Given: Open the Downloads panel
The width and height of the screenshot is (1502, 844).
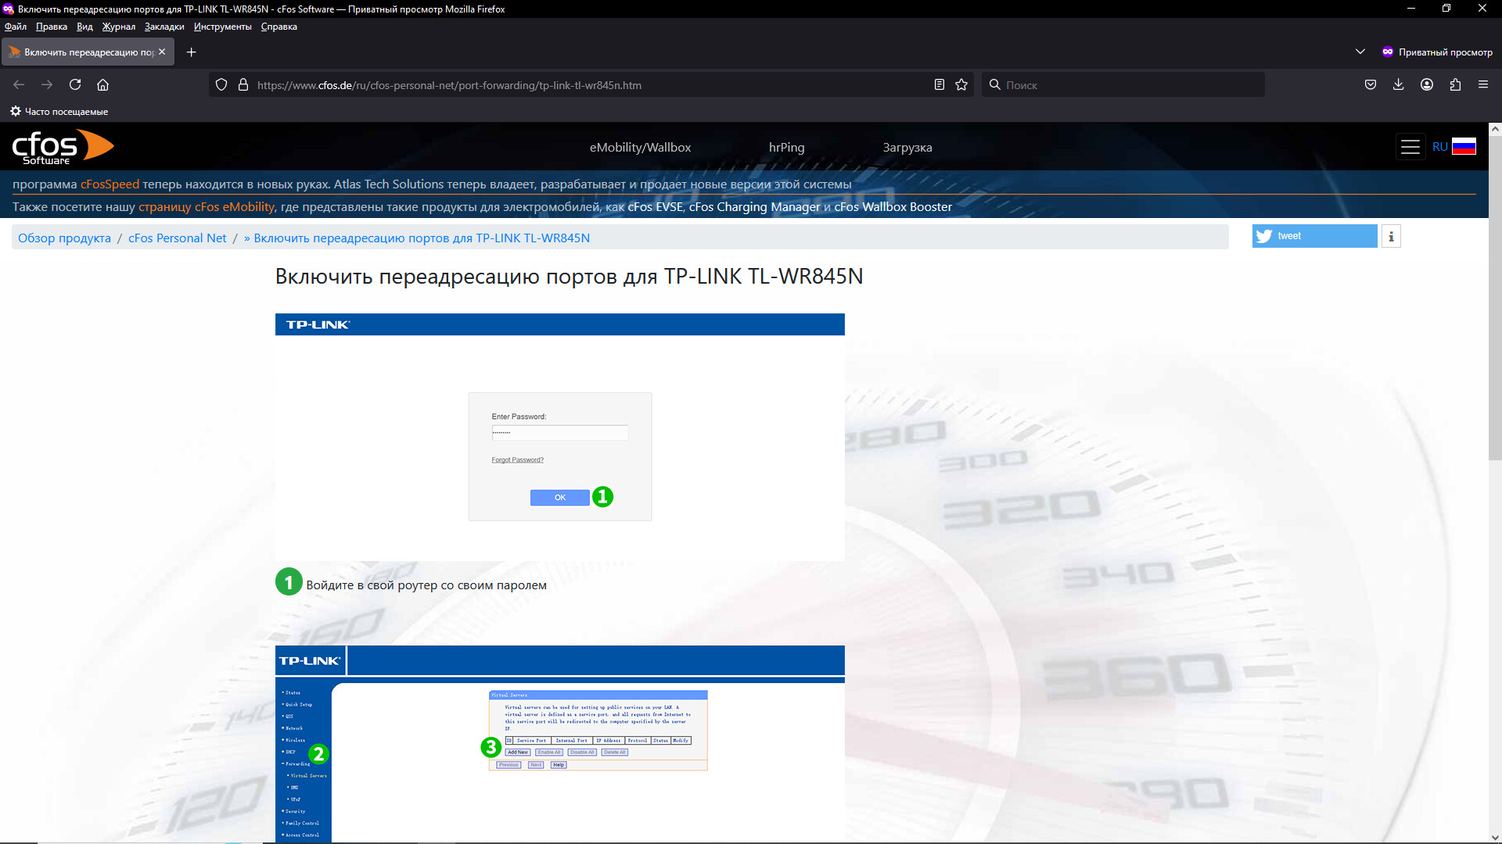Looking at the screenshot, I should pyautogui.click(x=1399, y=84).
